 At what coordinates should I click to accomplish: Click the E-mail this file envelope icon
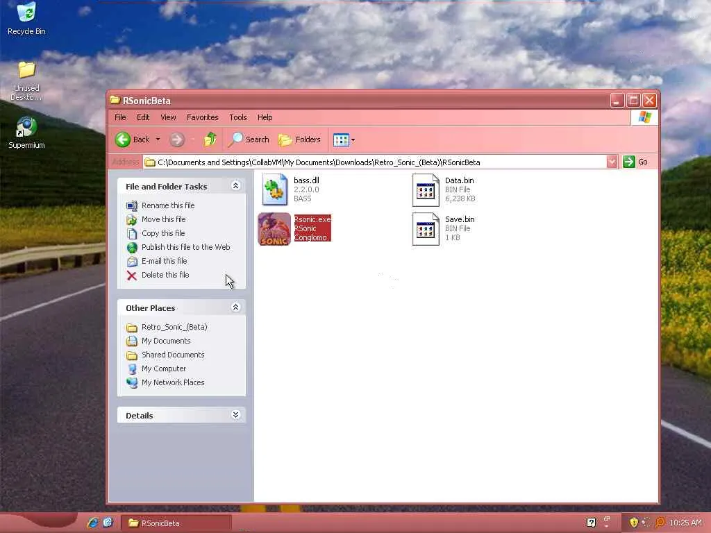(131, 262)
